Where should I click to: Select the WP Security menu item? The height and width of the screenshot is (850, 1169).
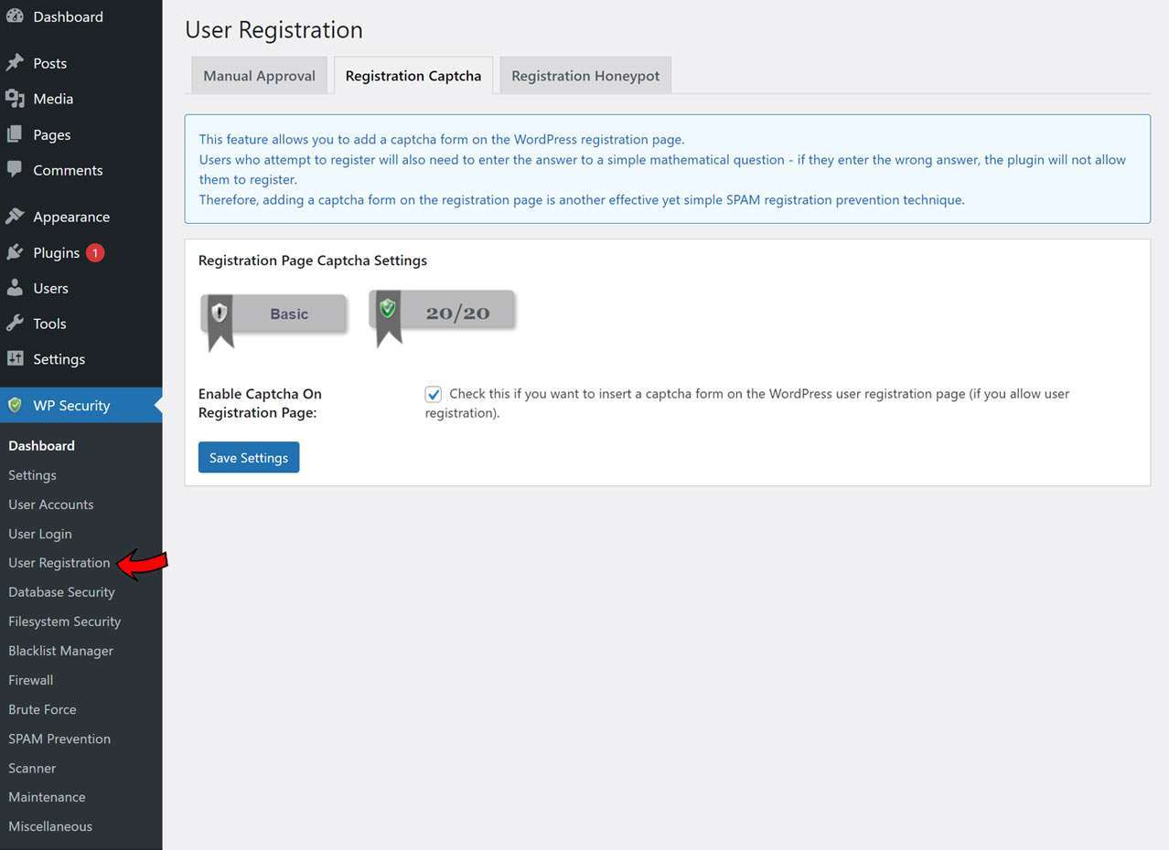pos(81,405)
